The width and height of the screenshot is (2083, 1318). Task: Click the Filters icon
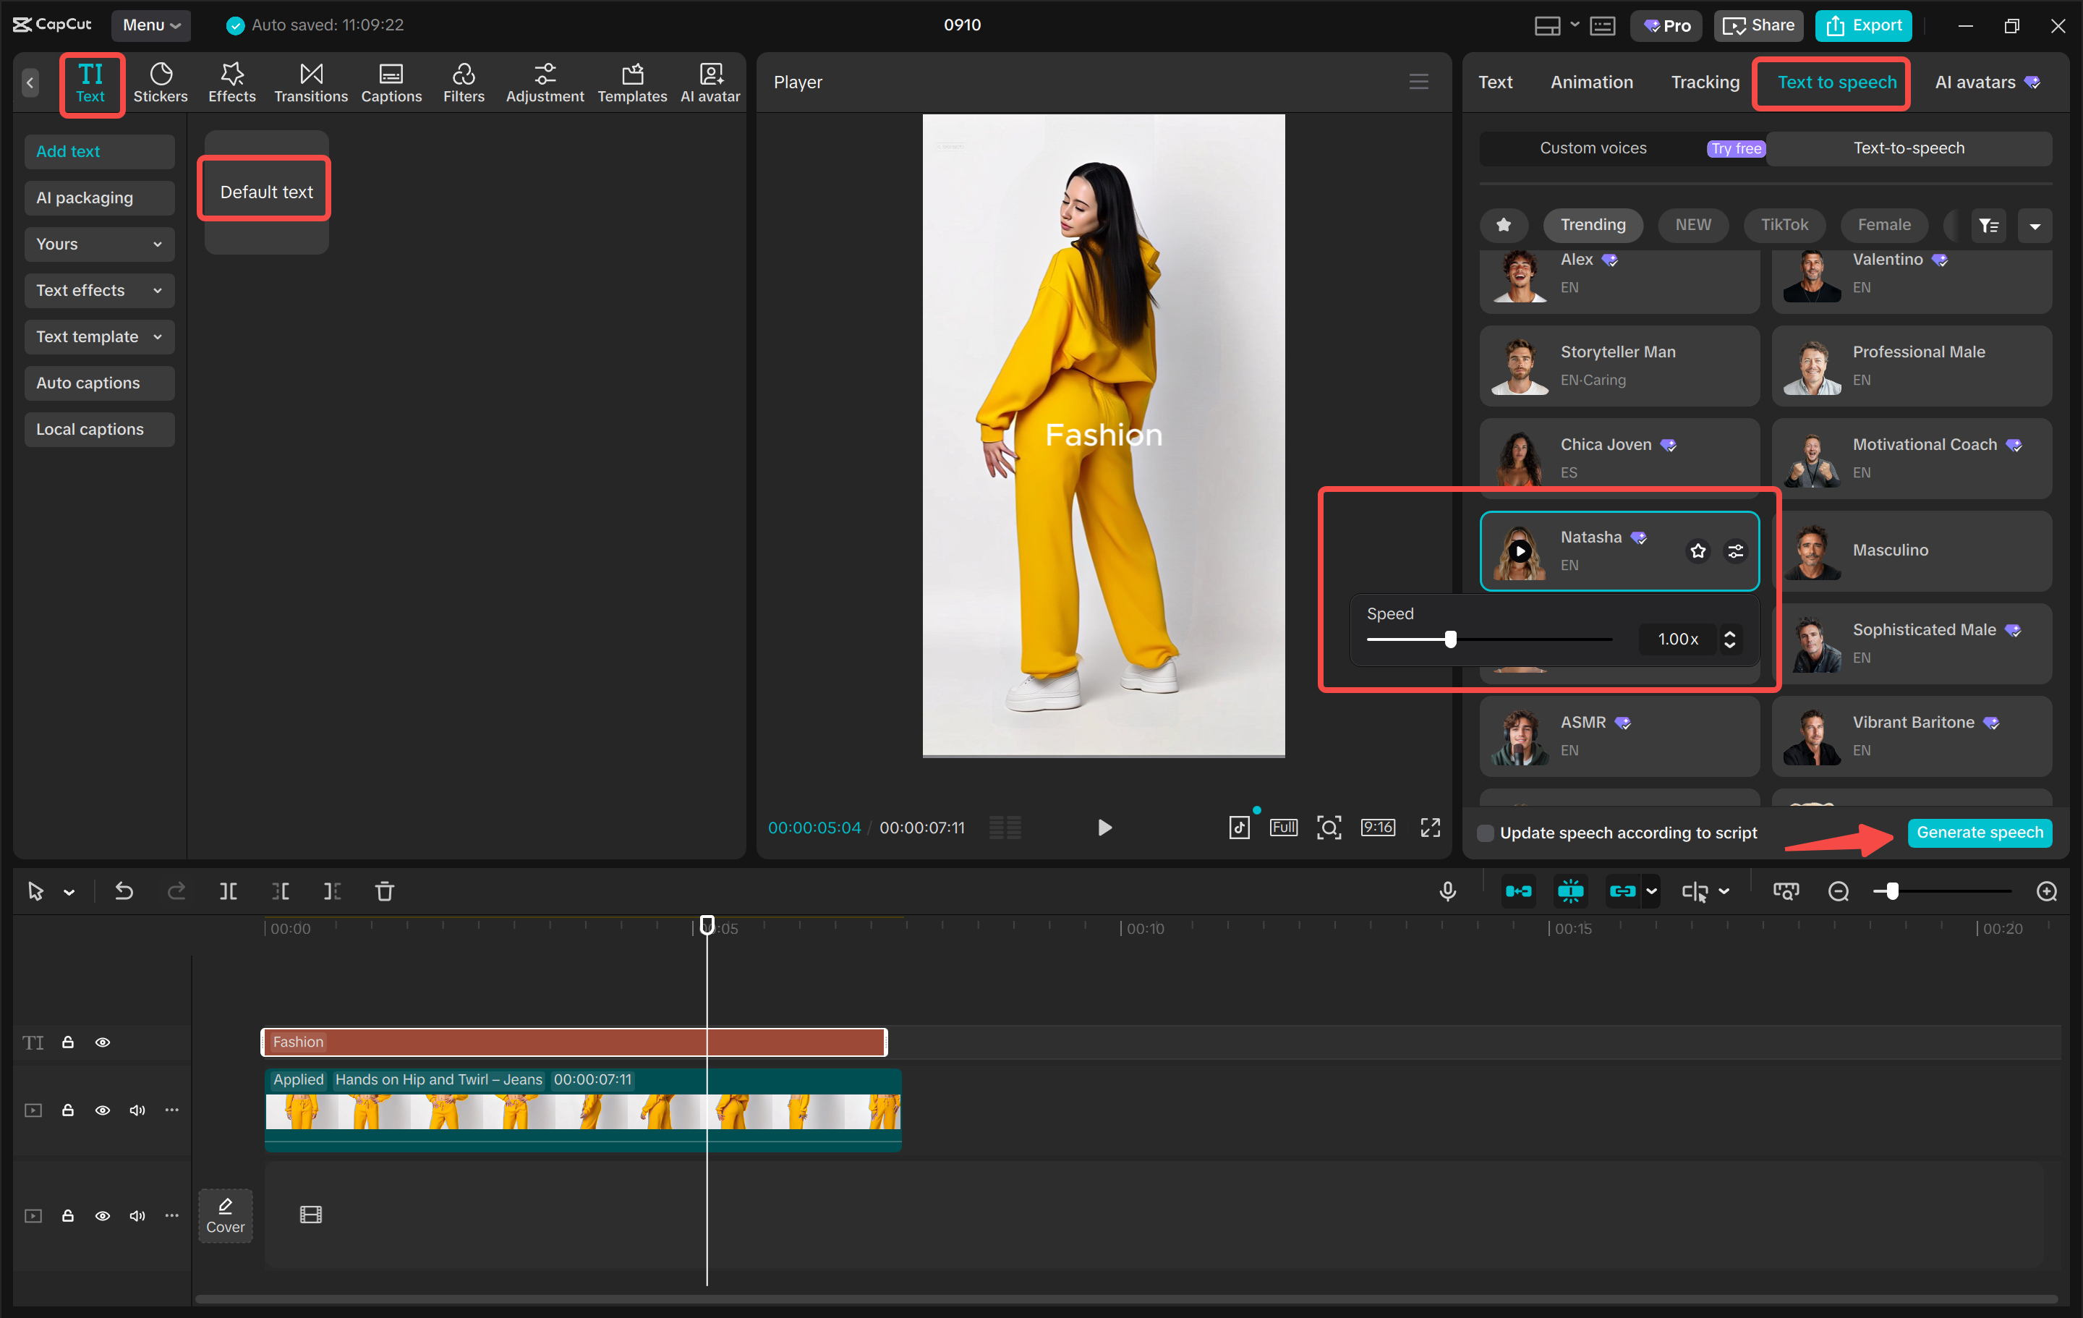(x=464, y=82)
